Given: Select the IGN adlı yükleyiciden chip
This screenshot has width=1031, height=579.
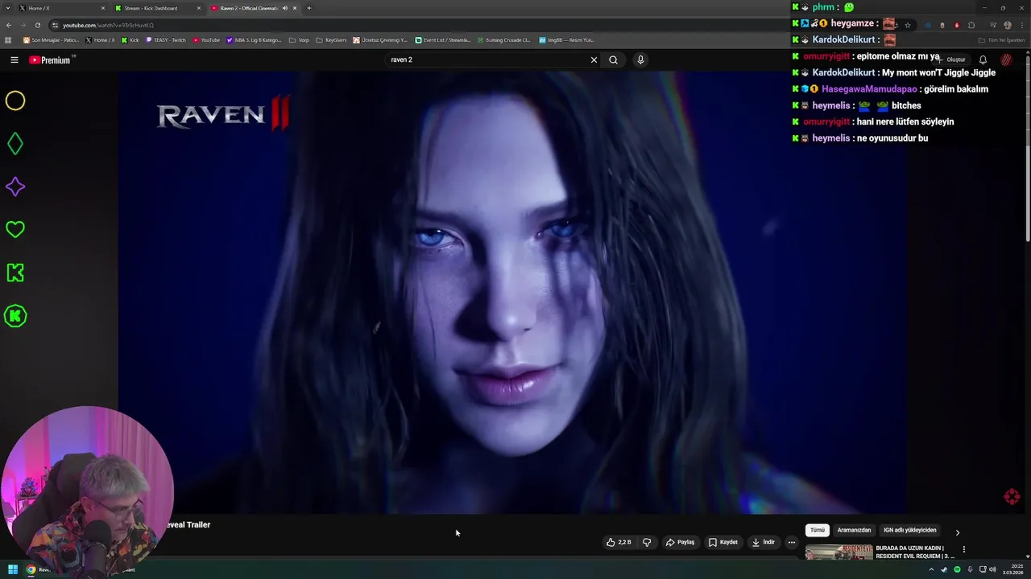Looking at the screenshot, I should (910, 530).
